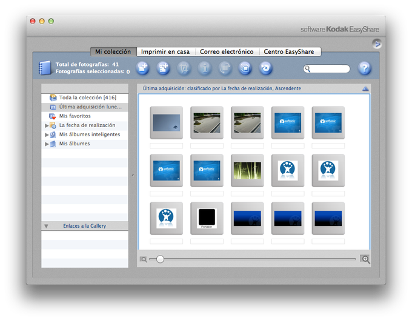The width and height of the screenshot is (412, 321).
Task: Select La fecha de realización item
Action: [85, 125]
